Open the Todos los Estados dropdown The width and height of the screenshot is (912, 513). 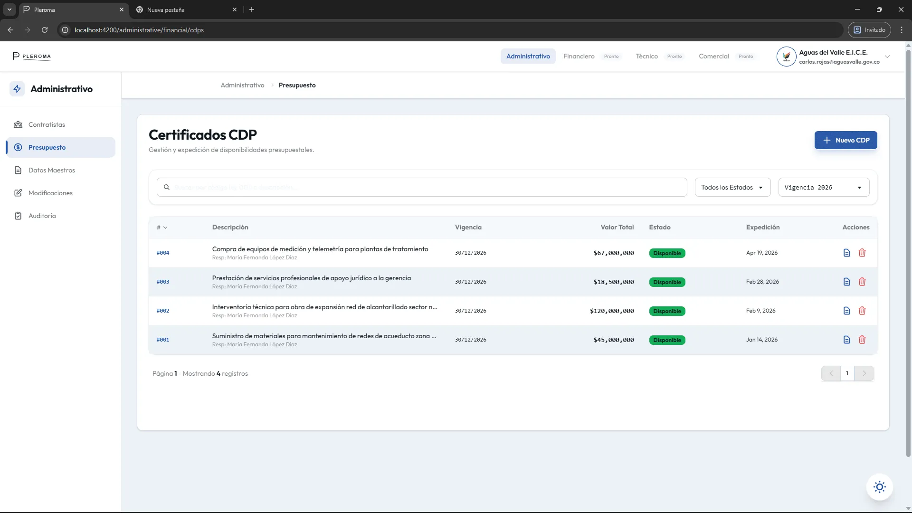point(732,187)
